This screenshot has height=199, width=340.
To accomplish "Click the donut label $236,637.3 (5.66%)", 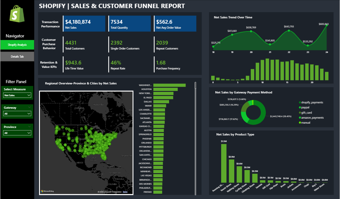I will click(237, 99).
